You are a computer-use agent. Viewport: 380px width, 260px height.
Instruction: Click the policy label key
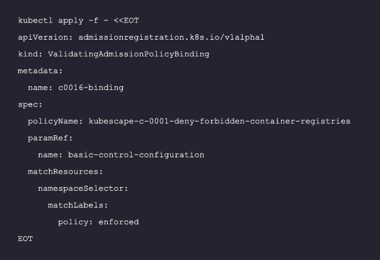tap(76, 222)
